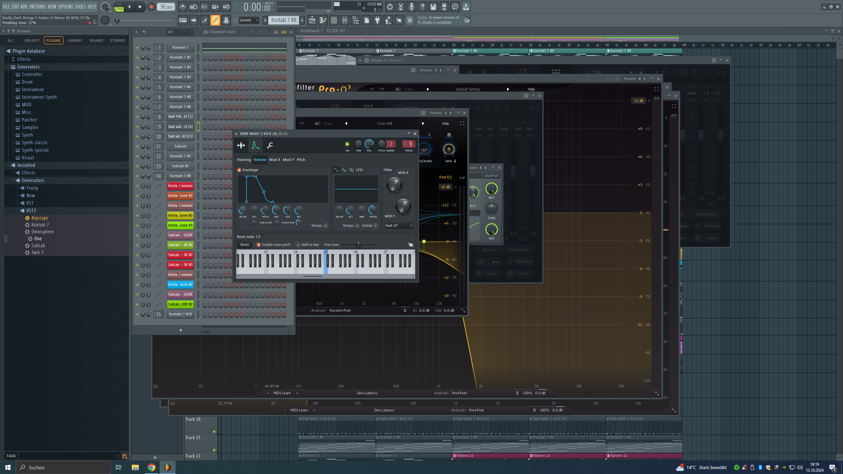This screenshot has width=843, height=474.
Task: Switch to the LIBRARY browser tab
Action: coord(75,40)
